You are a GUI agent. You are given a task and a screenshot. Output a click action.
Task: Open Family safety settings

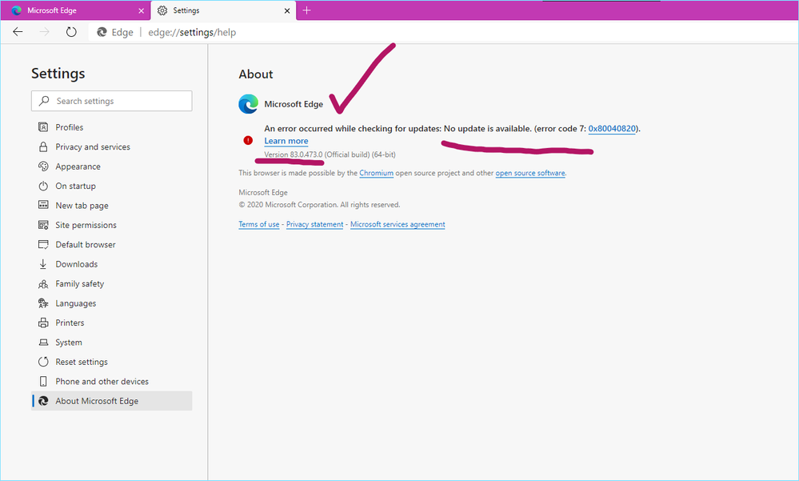(x=112, y=283)
